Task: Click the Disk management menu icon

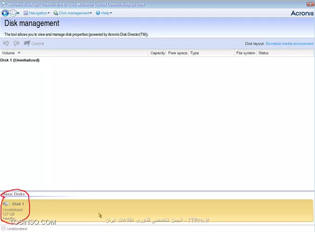Action: point(56,13)
